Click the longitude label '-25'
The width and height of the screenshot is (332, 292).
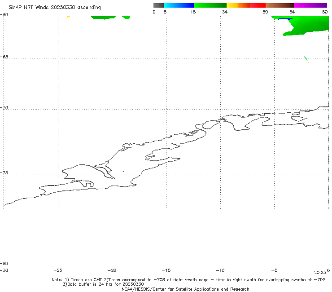coord(58,270)
